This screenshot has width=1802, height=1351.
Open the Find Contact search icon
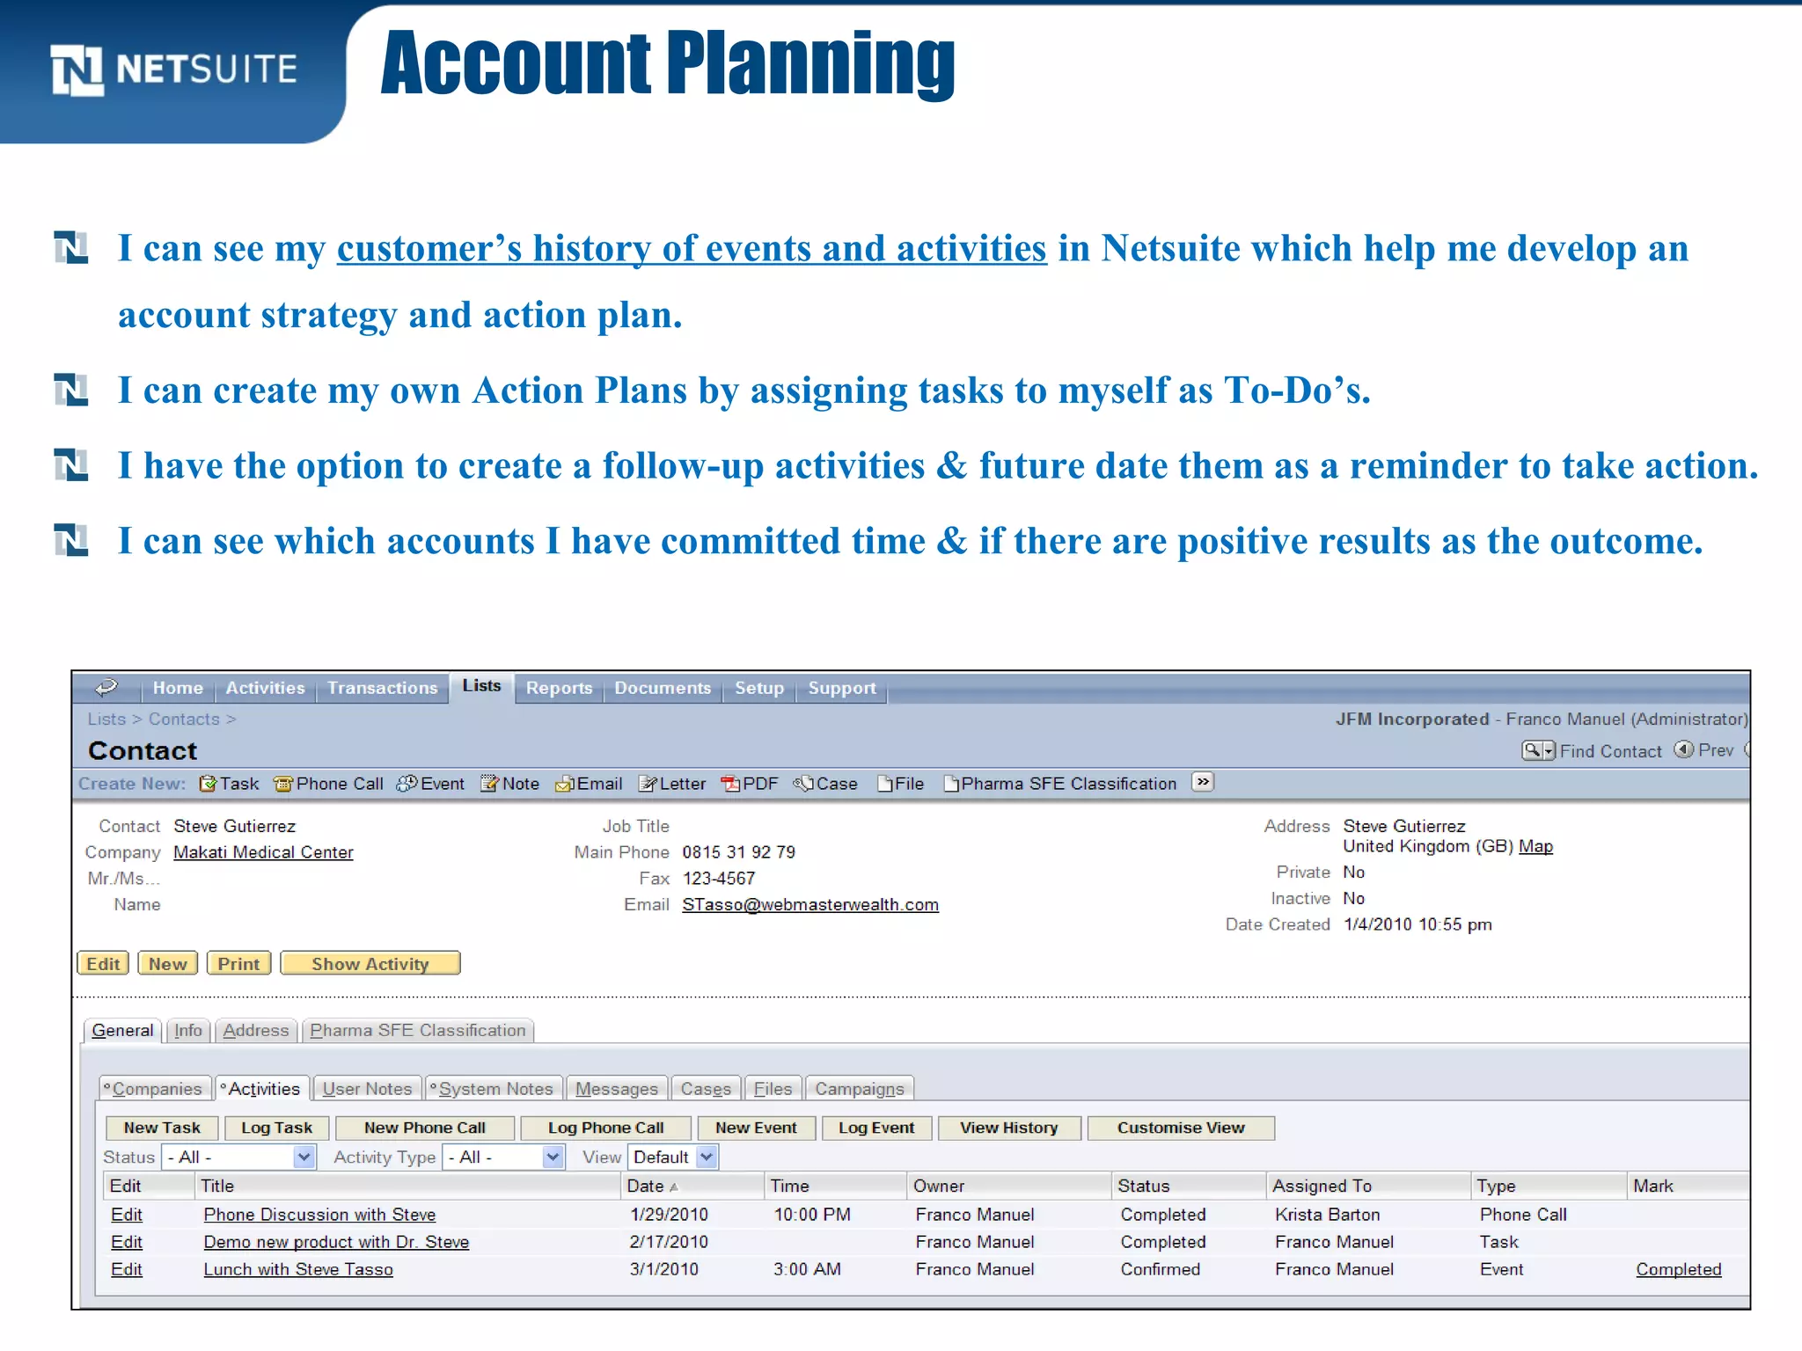[x=1538, y=750]
